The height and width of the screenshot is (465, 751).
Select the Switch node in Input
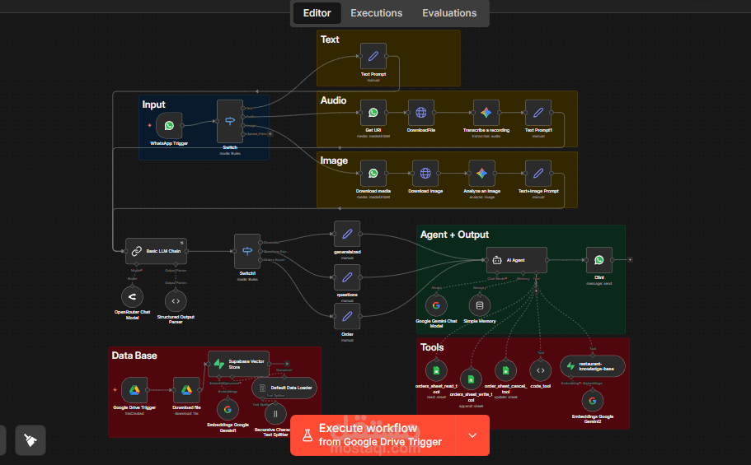230,122
